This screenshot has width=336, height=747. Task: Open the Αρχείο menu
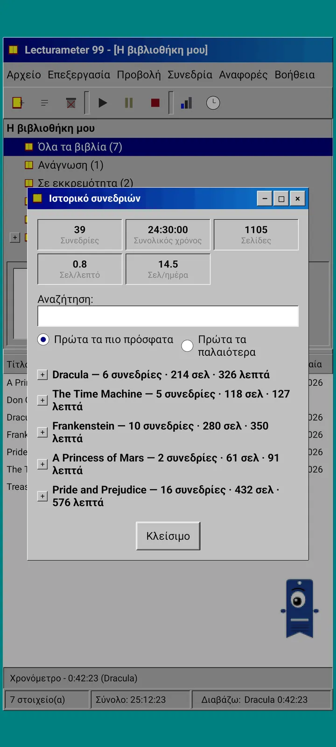click(24, 75)
